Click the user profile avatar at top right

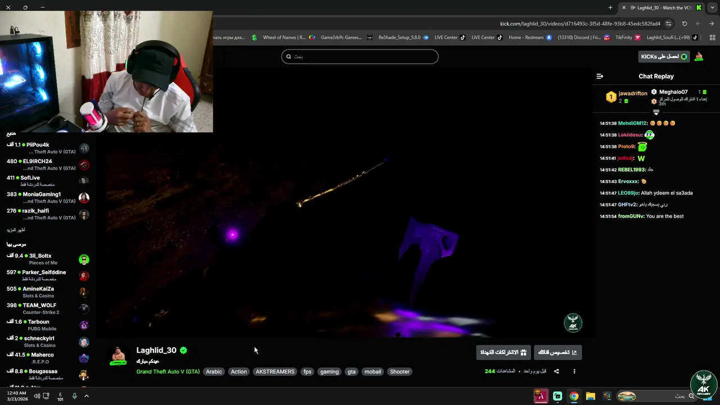699,56
